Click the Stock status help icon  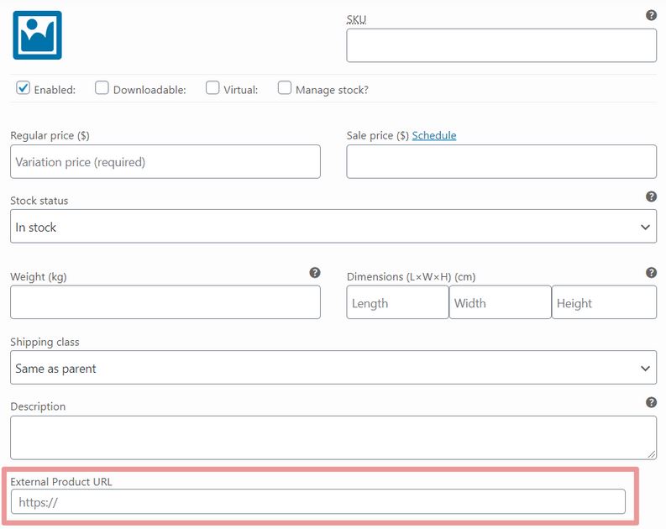coord(651,196)
